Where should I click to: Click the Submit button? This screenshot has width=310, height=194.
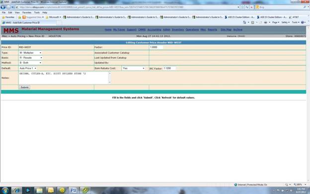coord(24,88)
